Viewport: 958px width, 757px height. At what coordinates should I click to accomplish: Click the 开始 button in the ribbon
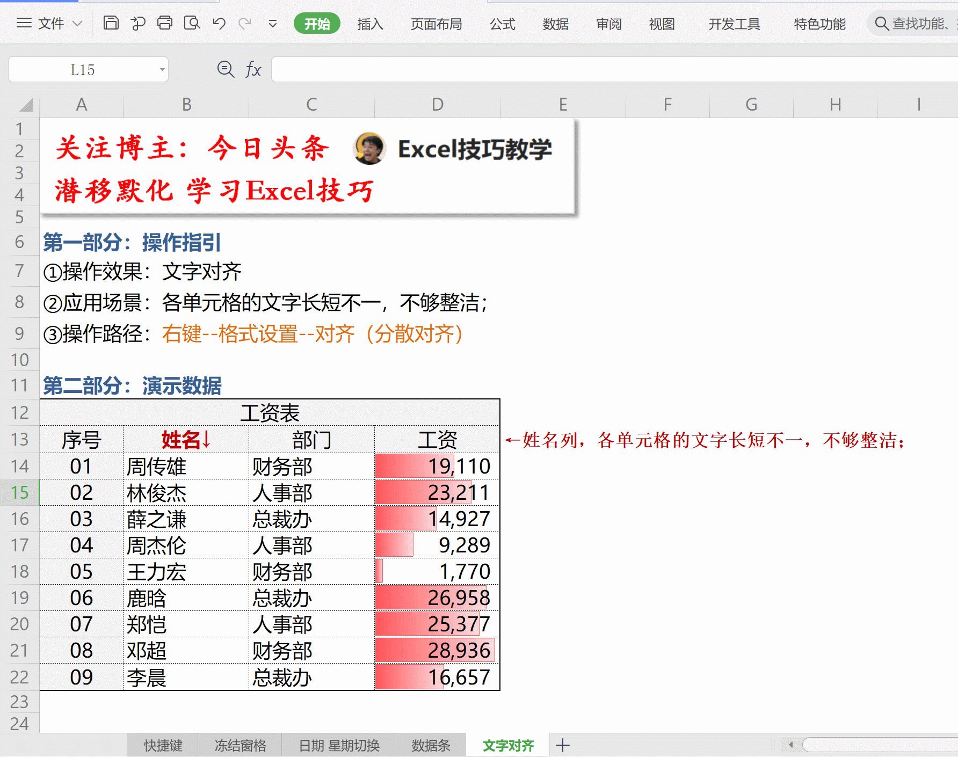click(x=317, y=24)
